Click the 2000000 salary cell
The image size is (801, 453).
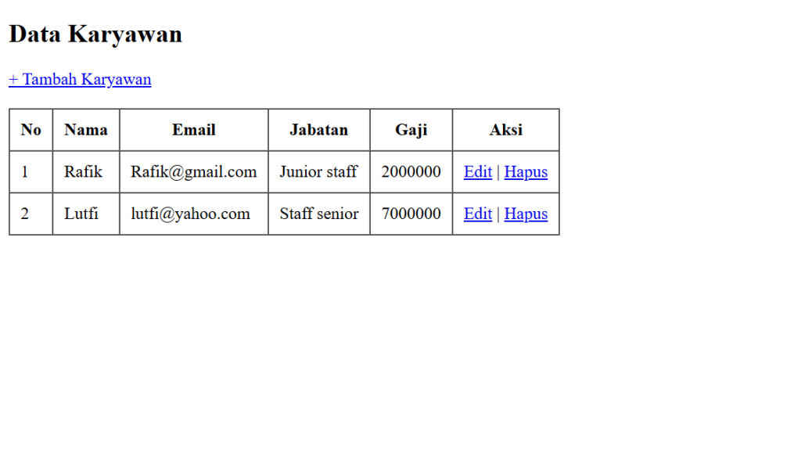tap(411, 172)
